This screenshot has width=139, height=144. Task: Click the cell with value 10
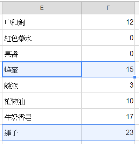point(108,101)
